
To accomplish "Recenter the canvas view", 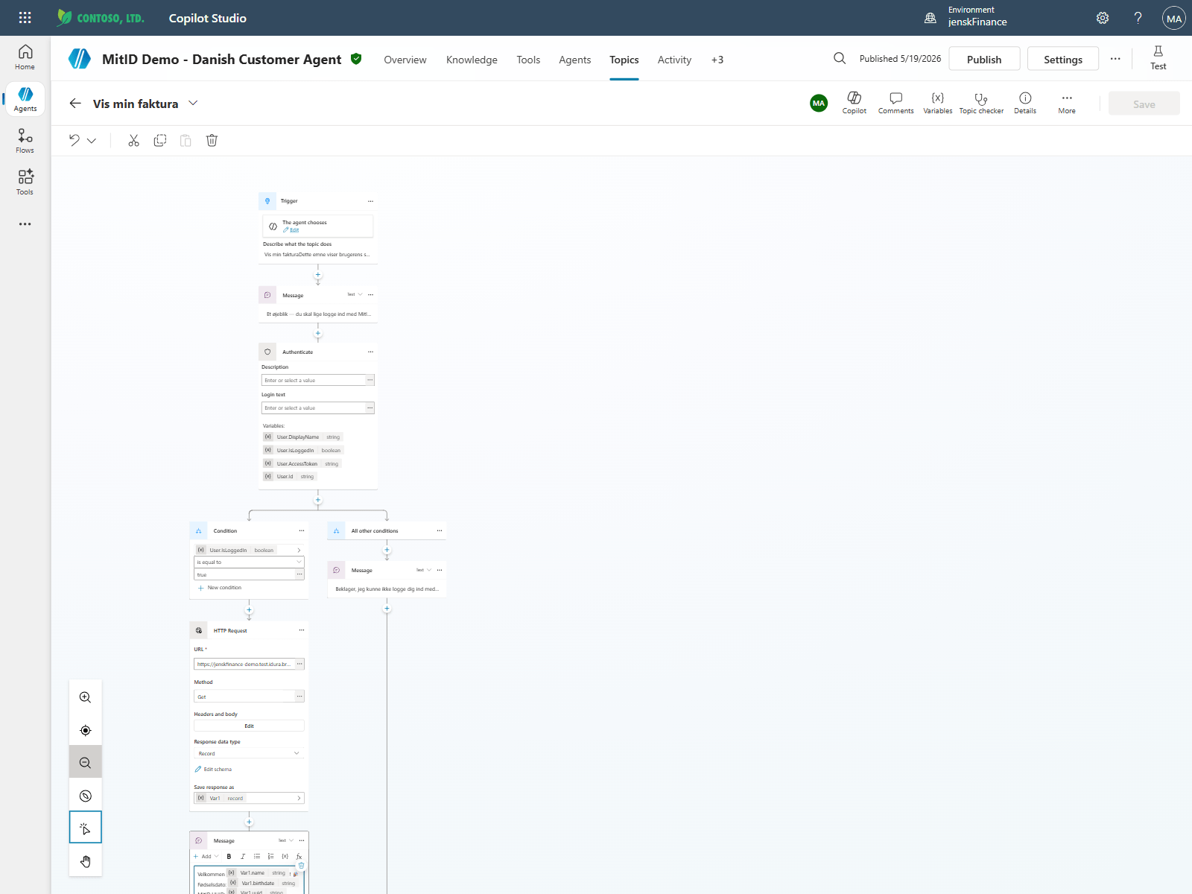I will point(86,730).
